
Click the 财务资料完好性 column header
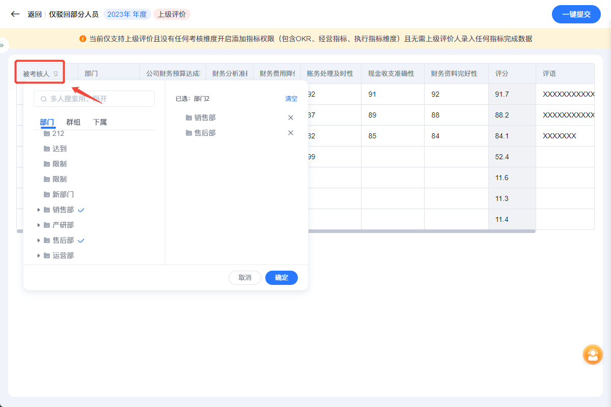(x=456, y=74)
